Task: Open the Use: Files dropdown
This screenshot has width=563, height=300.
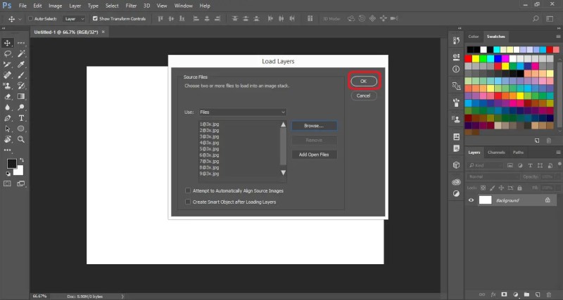Action: click(x=243, y=112)
